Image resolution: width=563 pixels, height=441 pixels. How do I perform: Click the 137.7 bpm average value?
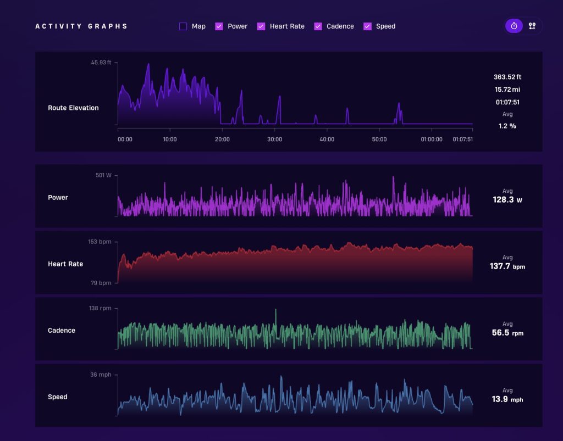pos(507,266)
